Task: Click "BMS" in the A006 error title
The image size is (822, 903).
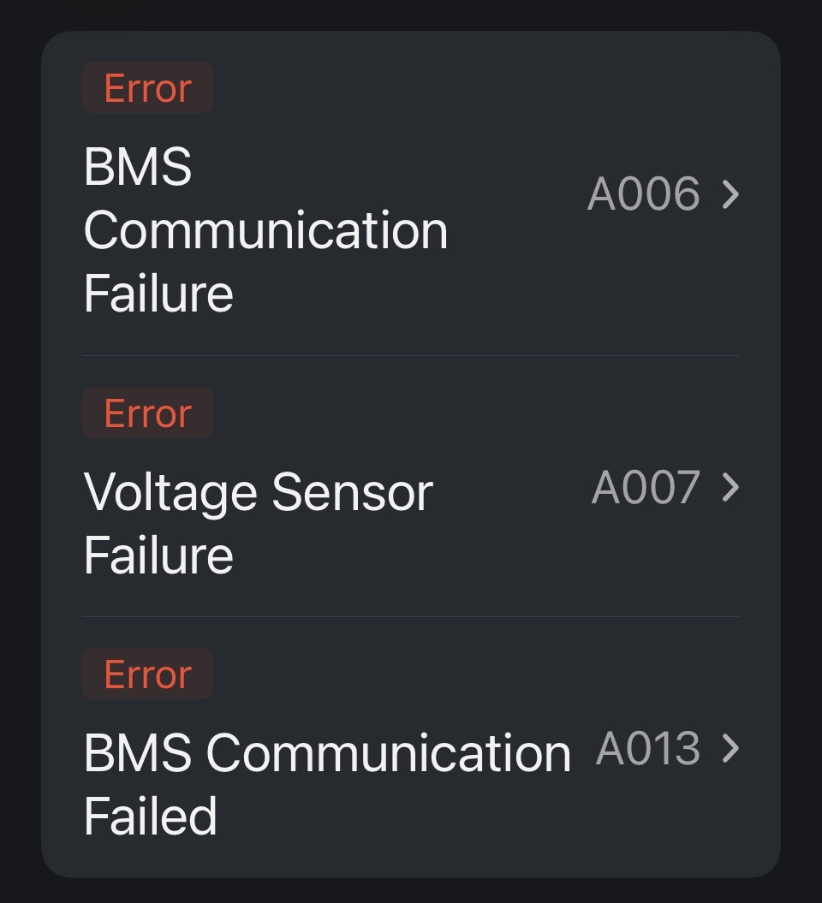Action: pyautogui.click(x=137, y=166)
